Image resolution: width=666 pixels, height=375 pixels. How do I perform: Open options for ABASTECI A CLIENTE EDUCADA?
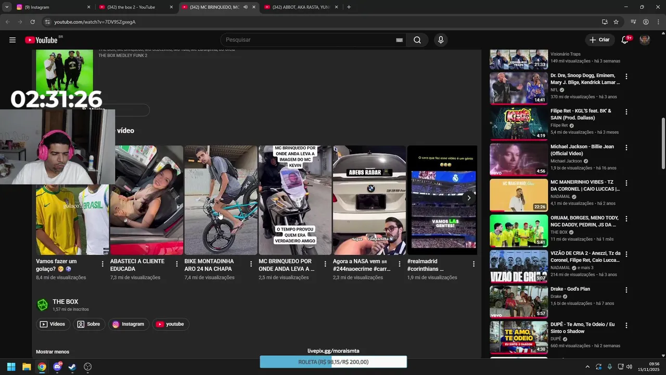(177, 265)
